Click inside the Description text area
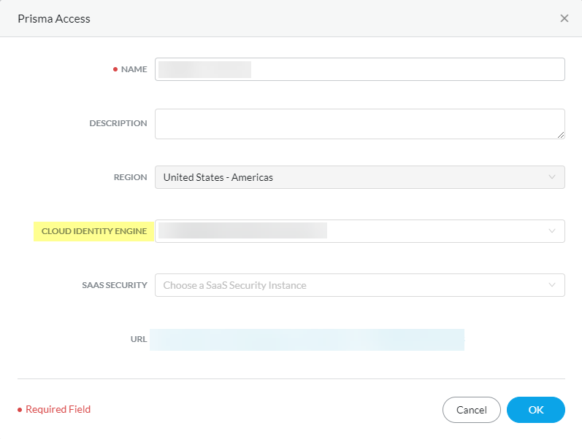Screen dimensions: 582x439 [359, 123]
